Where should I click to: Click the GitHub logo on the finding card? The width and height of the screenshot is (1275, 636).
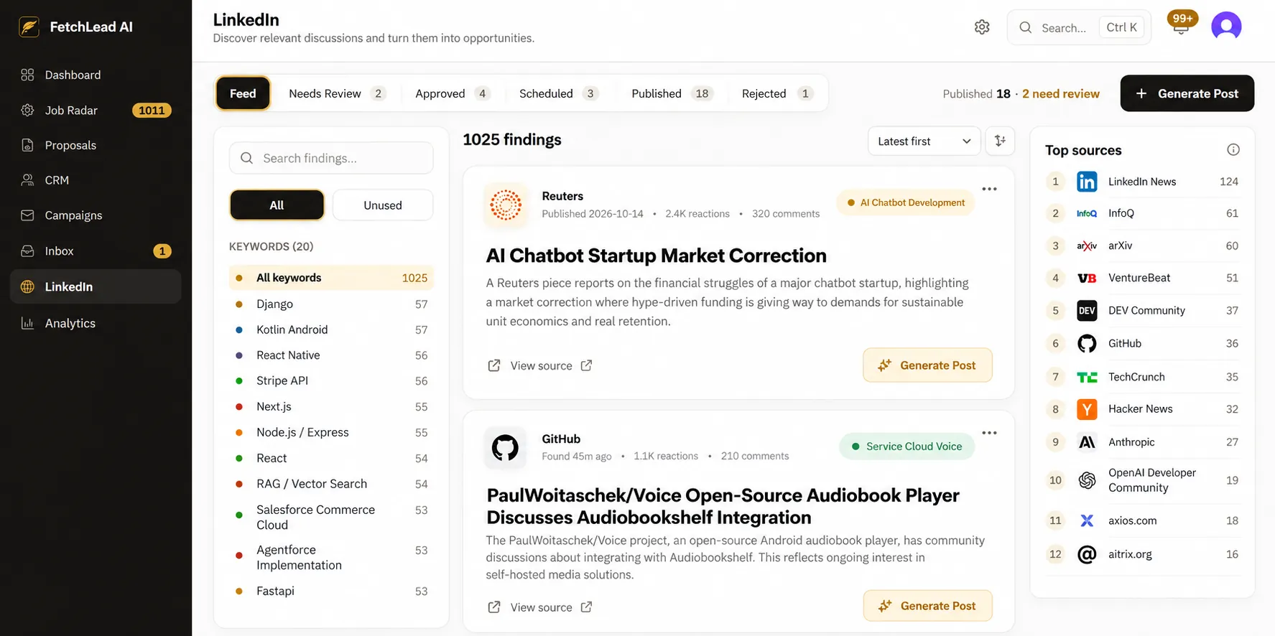[506, 448]
